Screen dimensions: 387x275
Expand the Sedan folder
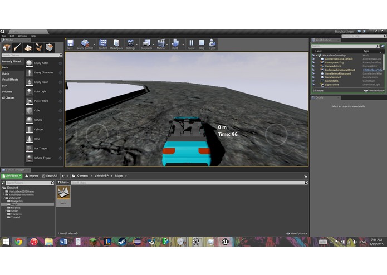pos(6,211)
